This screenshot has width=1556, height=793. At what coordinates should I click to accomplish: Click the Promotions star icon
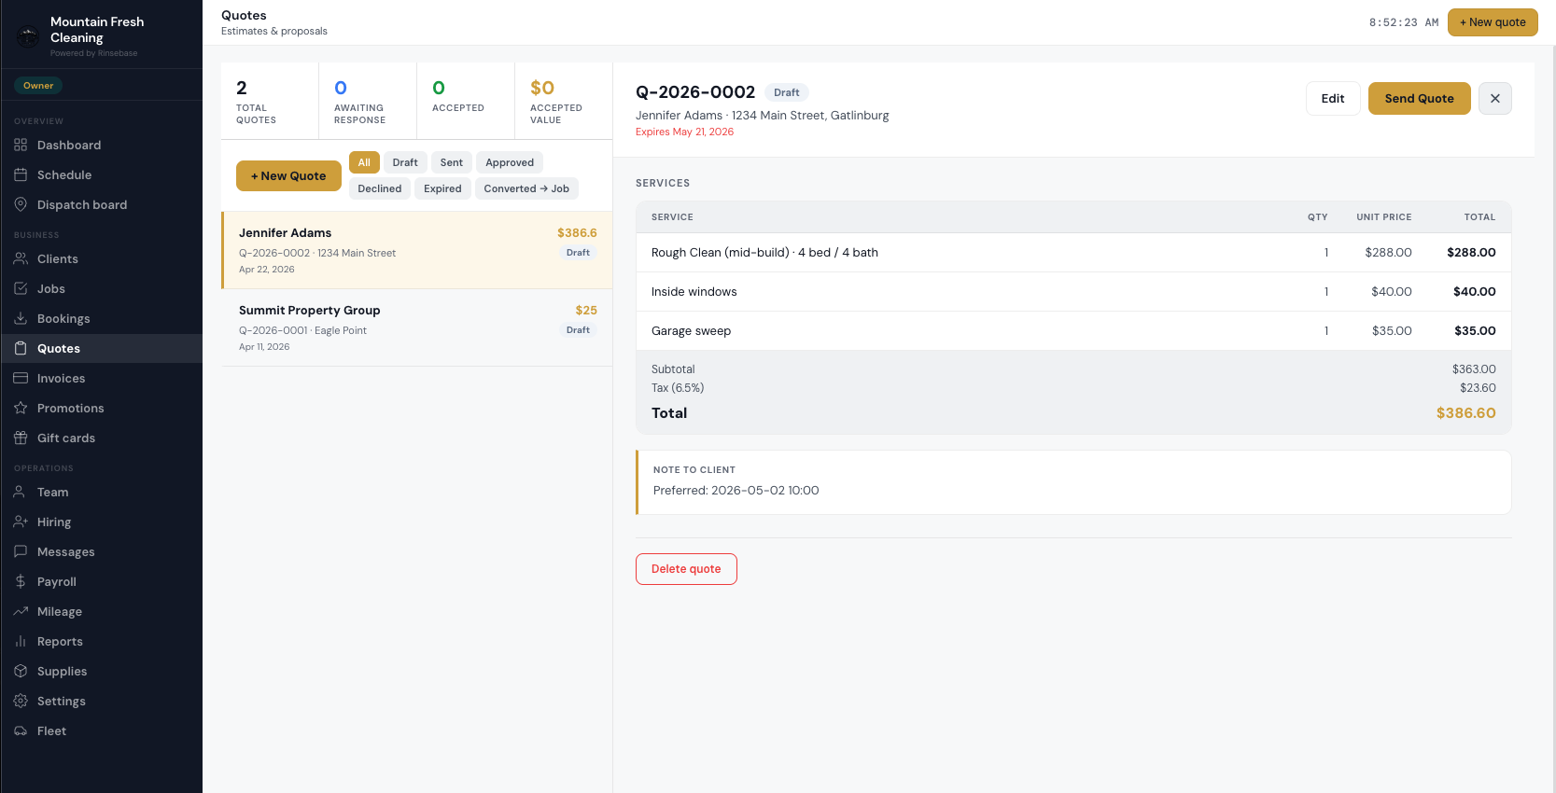click(21, 408)
